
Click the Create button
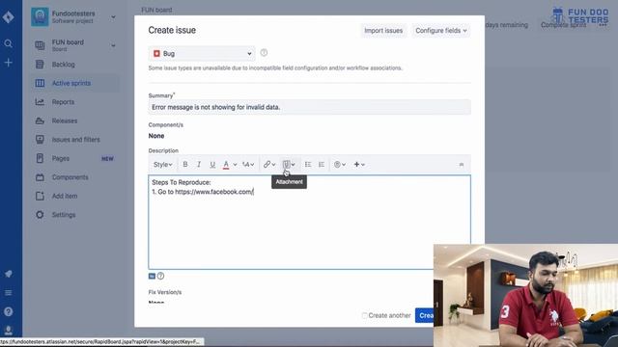(x=425, y=315)
